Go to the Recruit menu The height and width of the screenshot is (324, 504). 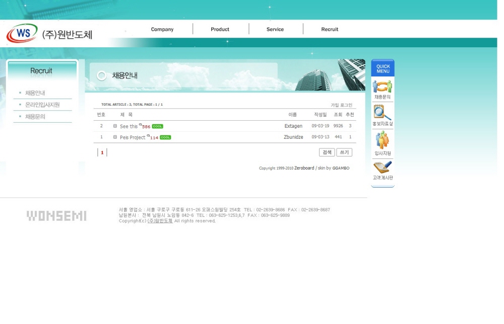[x=330, y=29]
